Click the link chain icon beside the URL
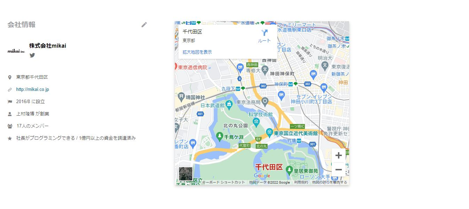Screen dimensions: 469x209 [x=10, y=90]
